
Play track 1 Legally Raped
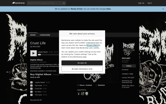click(x=31, y=82)
